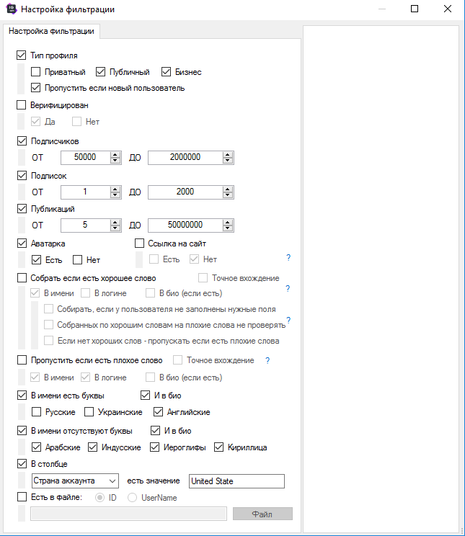This screenshot has height=536, width=465.
Task: Toggle the В столбце checkbox
Action: click(x=22, y=464)
